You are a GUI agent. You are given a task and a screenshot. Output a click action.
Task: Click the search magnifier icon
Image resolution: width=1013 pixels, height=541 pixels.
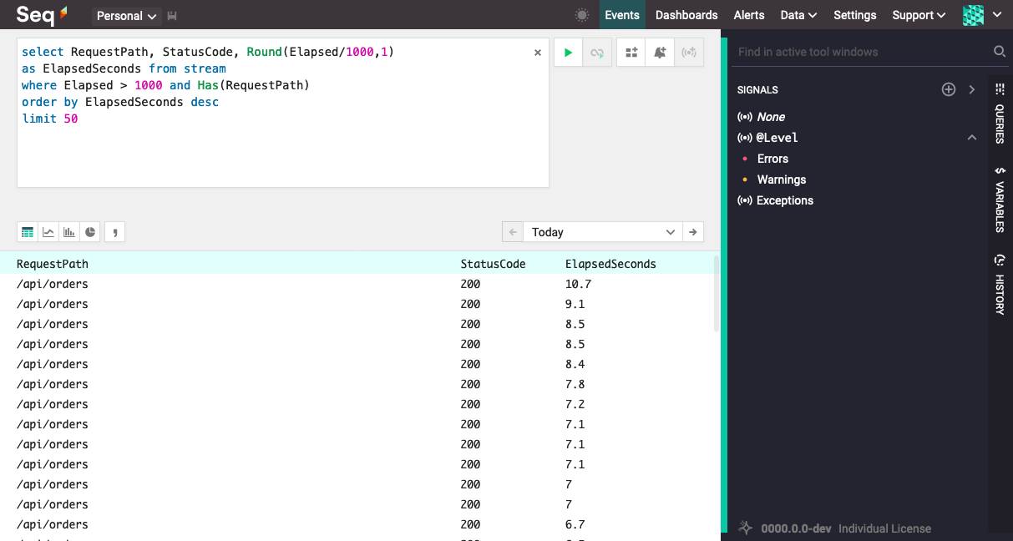pos(999,52)
